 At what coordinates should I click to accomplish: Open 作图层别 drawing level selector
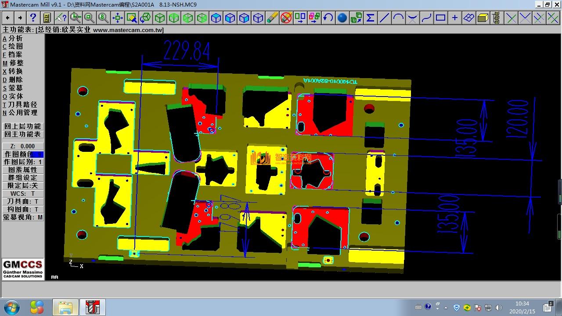23,162
